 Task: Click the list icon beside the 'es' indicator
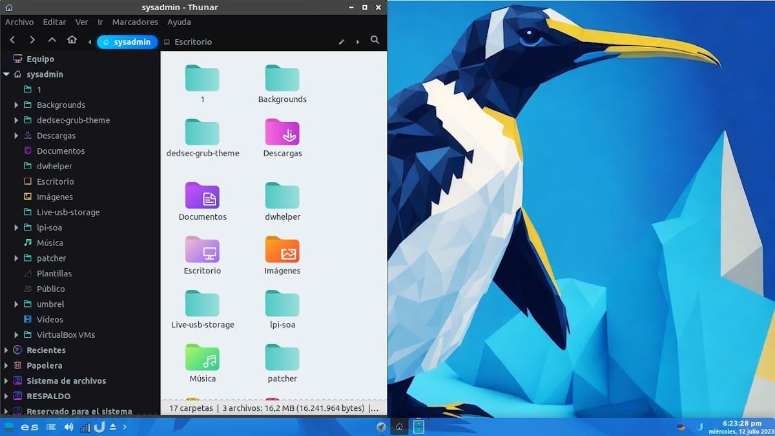tap(51, 427)
